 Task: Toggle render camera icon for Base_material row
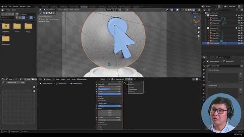tap(241, 43)
